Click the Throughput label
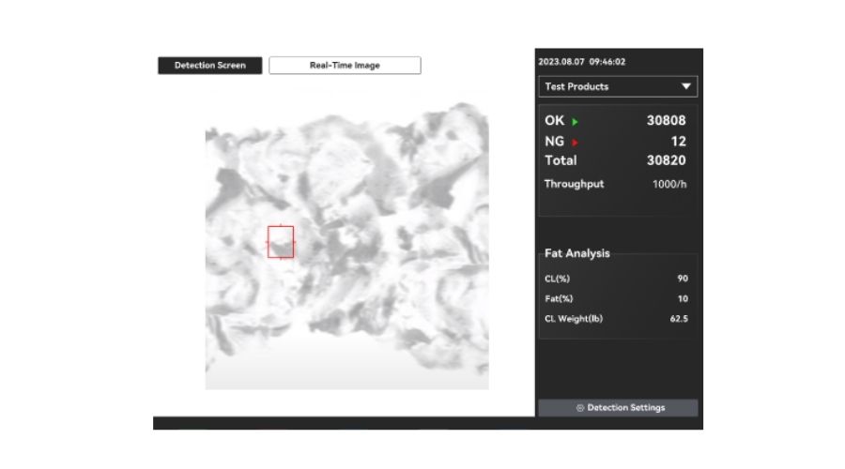Image resolution: width=845 pixels, height=469 pixels. pos(574,184)
